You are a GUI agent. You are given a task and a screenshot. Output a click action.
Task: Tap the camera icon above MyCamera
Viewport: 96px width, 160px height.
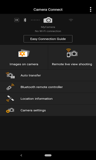tap(48, 20)
